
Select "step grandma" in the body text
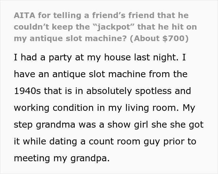pos(45,125)
